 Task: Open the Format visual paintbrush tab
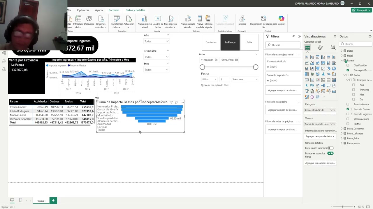(x=320, y=48)
